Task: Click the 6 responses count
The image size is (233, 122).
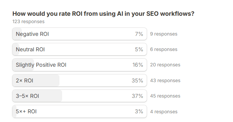Action: 164,49
